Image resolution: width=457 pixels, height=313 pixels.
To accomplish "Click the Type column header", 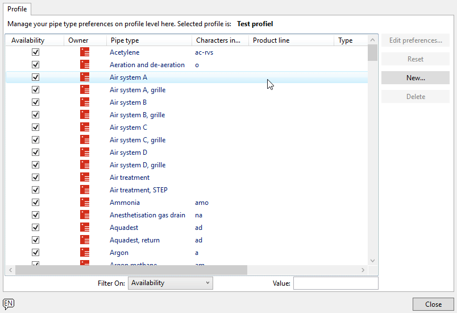I will (x=351, y=40).
